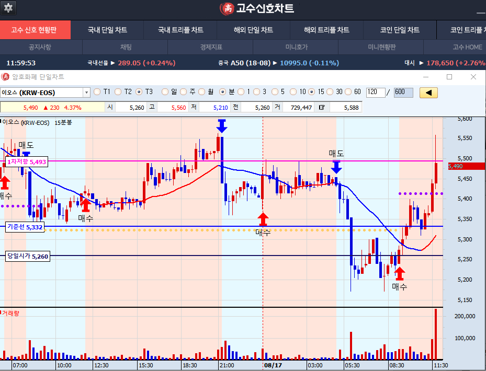Screen dimensions: 486x371
Task: Click the clock showing 11:59:53
Action: [21, 63]
